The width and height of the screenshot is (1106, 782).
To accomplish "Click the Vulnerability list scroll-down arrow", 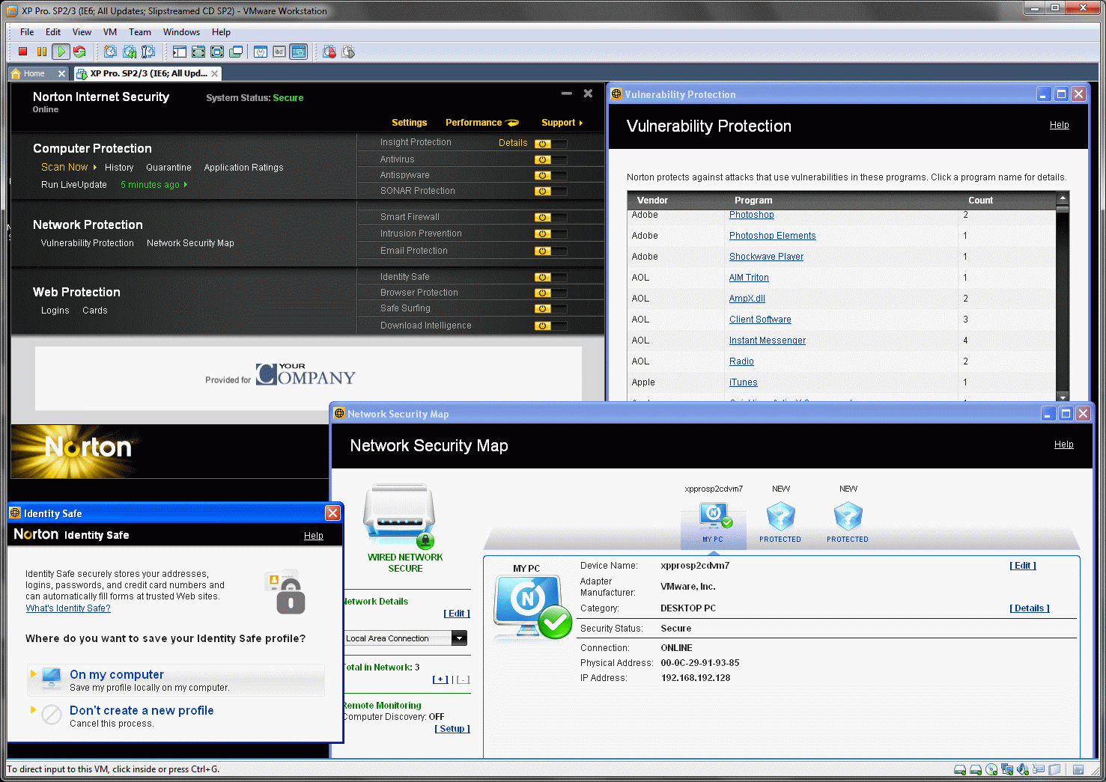I will pos(1063,397).
